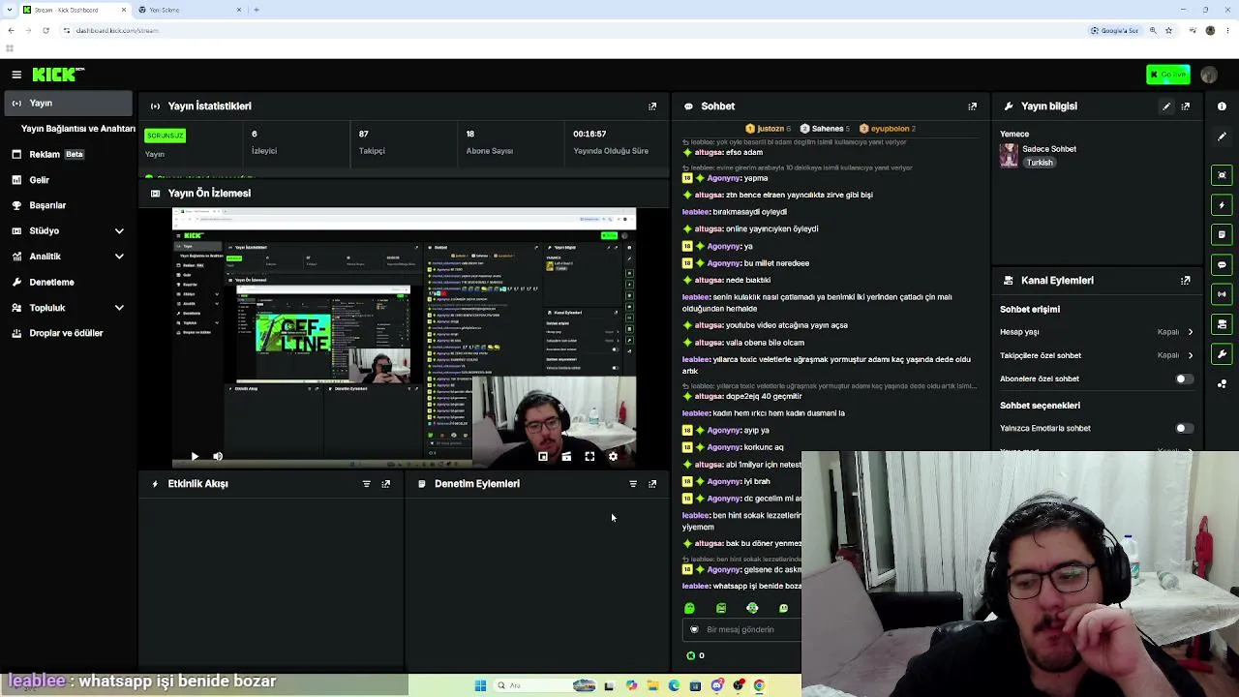This screenshot has height=697, width=1239.
Task: Toggle stream stats broadcast icon in right sidebar
Action: (x=1222, y=294)
